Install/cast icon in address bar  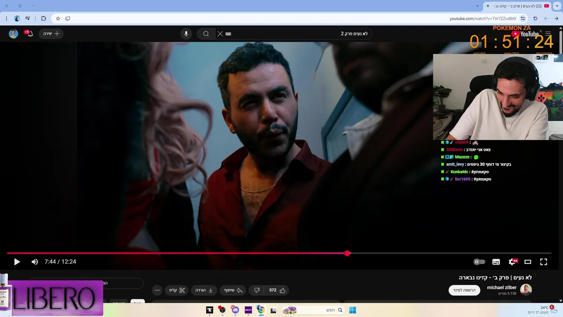pos(67,18)
